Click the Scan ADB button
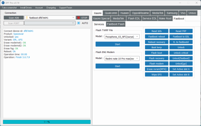 coord(14,18)
